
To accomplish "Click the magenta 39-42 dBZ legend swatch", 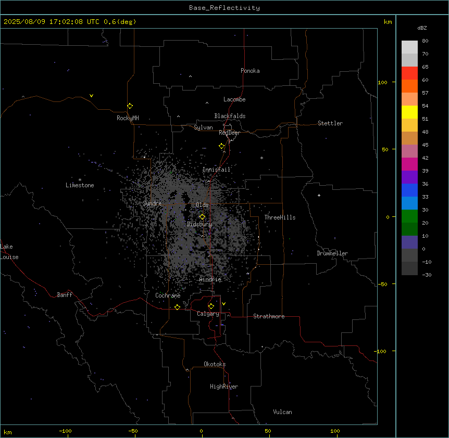I will click(x=409, y=164).
